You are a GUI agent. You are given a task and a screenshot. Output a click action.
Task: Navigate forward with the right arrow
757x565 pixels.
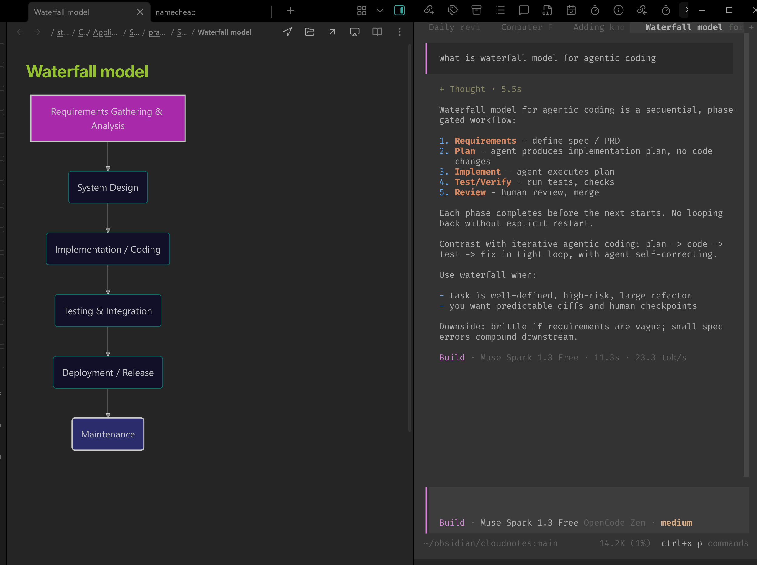click(x=37, y=32)
